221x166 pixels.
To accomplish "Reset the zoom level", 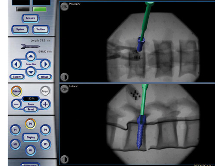I will click(x=31, y=109).
